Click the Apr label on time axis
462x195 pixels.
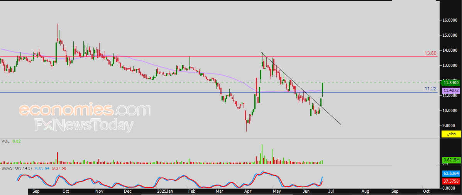click(247, 192)
